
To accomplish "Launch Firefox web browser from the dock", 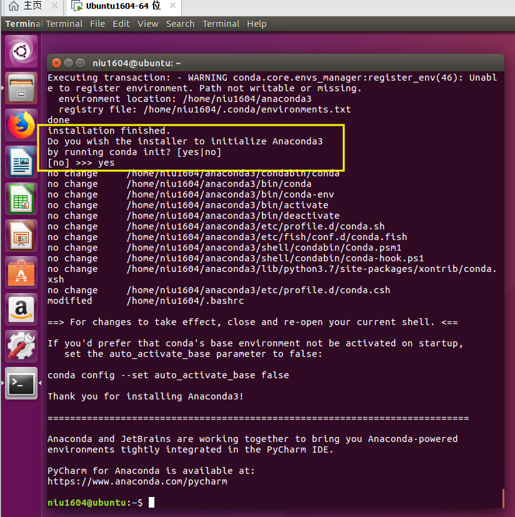I will coord(21,125).
